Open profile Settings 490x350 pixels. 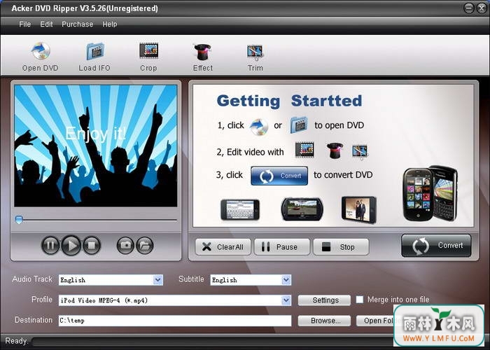(x=324, y=300)
